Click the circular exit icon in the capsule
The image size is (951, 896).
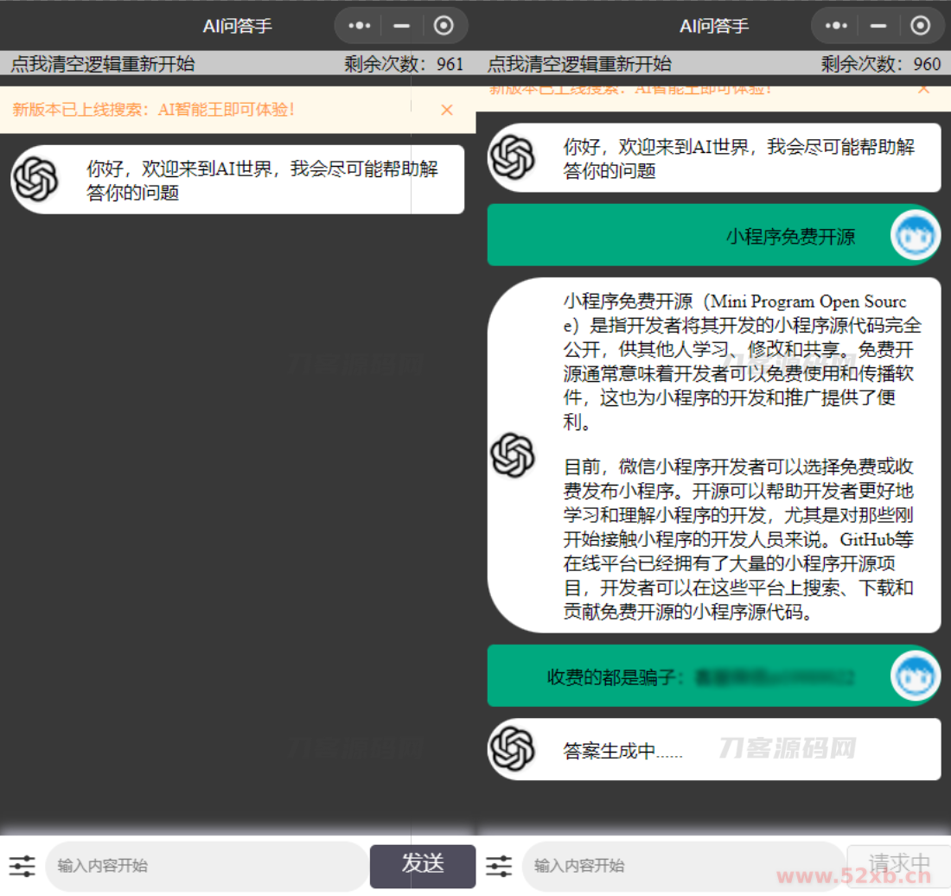click(444, 26)
